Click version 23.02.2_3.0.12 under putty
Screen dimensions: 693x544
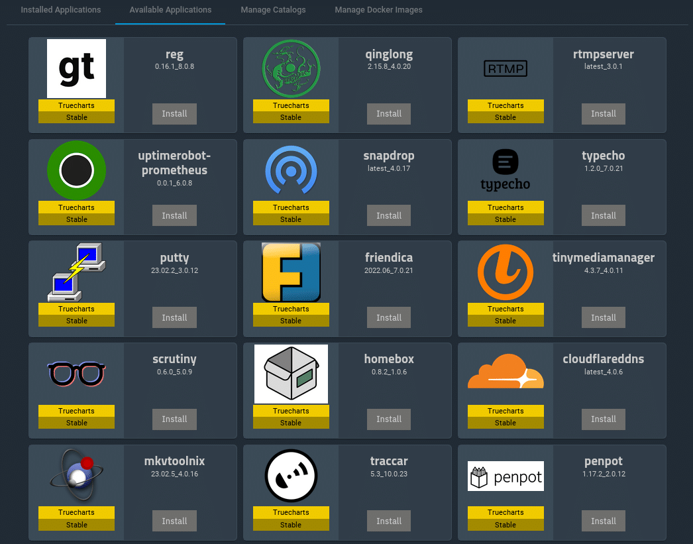(x=175, y=270)
